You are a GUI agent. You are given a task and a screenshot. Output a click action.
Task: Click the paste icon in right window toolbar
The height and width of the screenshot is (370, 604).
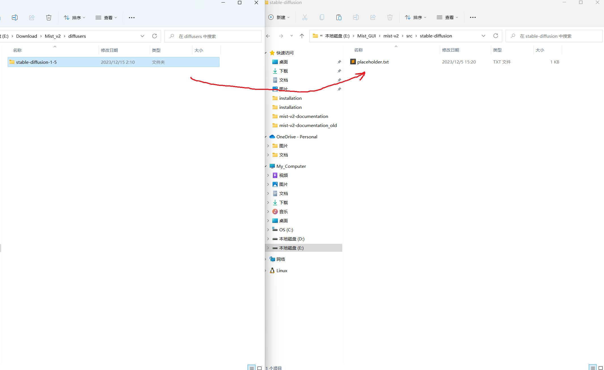[x=339, y=17]
